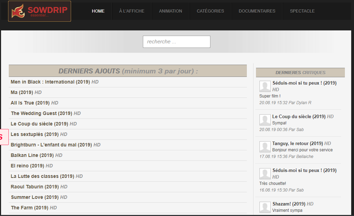Viewport: 354px width, 216px height.
Task: Open the ANIMATION section
Action: coord(171,11)
